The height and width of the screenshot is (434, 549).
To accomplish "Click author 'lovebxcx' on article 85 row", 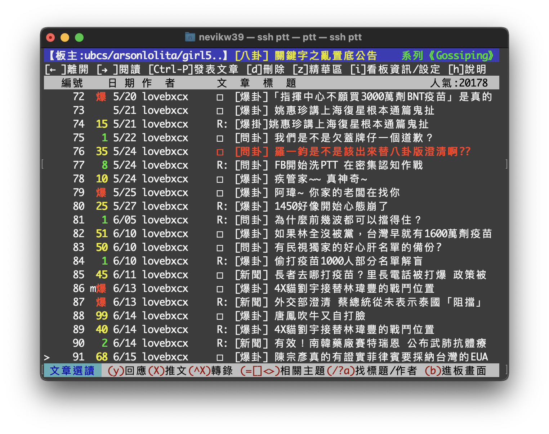I will (x=165, y=275).
